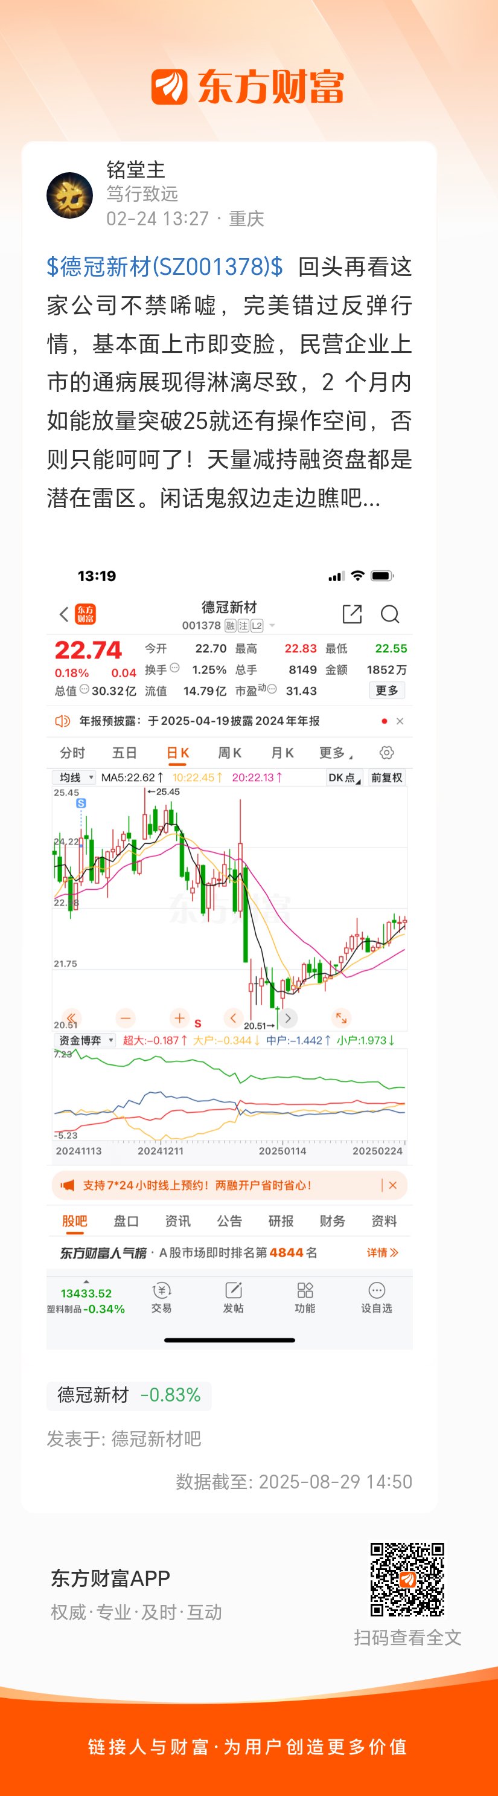Image resolution: width=498 pixels, height=1796 pixels.
Task: Switch to 周K chart tab
Action: 230,753
